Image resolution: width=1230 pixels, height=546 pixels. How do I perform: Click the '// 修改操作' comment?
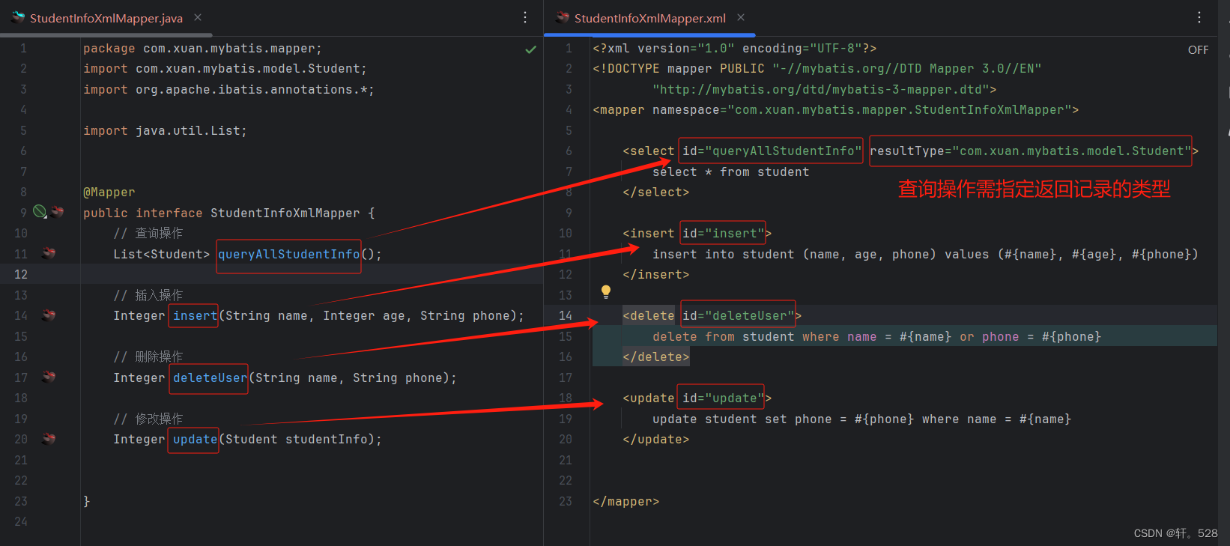pyautogui.click(x=148, y=419)
